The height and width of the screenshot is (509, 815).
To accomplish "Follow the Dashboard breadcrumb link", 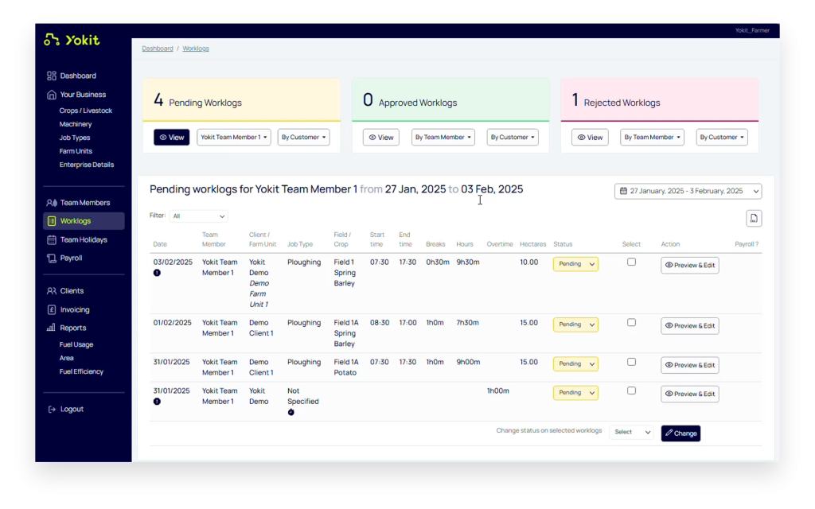I will [x=158, y=49].
